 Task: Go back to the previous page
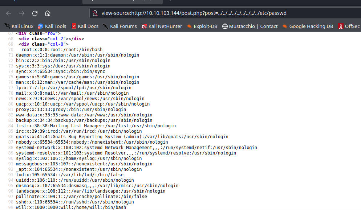pyautogui.click(x=9, y=13)
